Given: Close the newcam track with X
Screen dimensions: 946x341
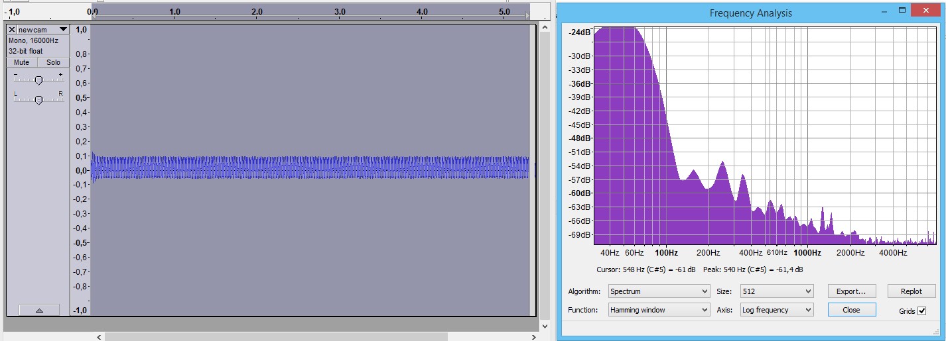Looking at the screenshot, I should [x=11, y=30].
